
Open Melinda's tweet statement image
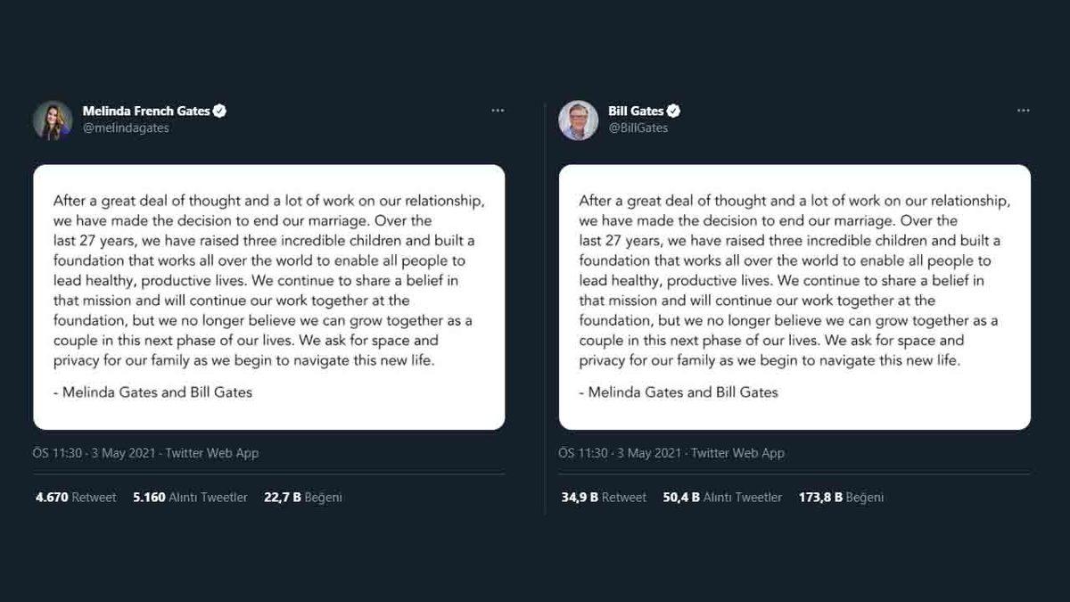269,297
